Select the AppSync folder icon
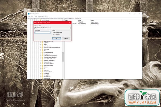The image size is (161, 107). tap(42, 43)
